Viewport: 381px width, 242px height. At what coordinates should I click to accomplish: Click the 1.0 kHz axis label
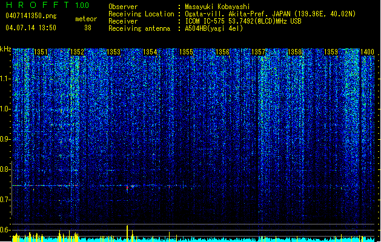[x=5, y=109]
